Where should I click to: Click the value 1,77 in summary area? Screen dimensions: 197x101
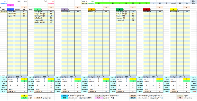click(x=31, y=83)
